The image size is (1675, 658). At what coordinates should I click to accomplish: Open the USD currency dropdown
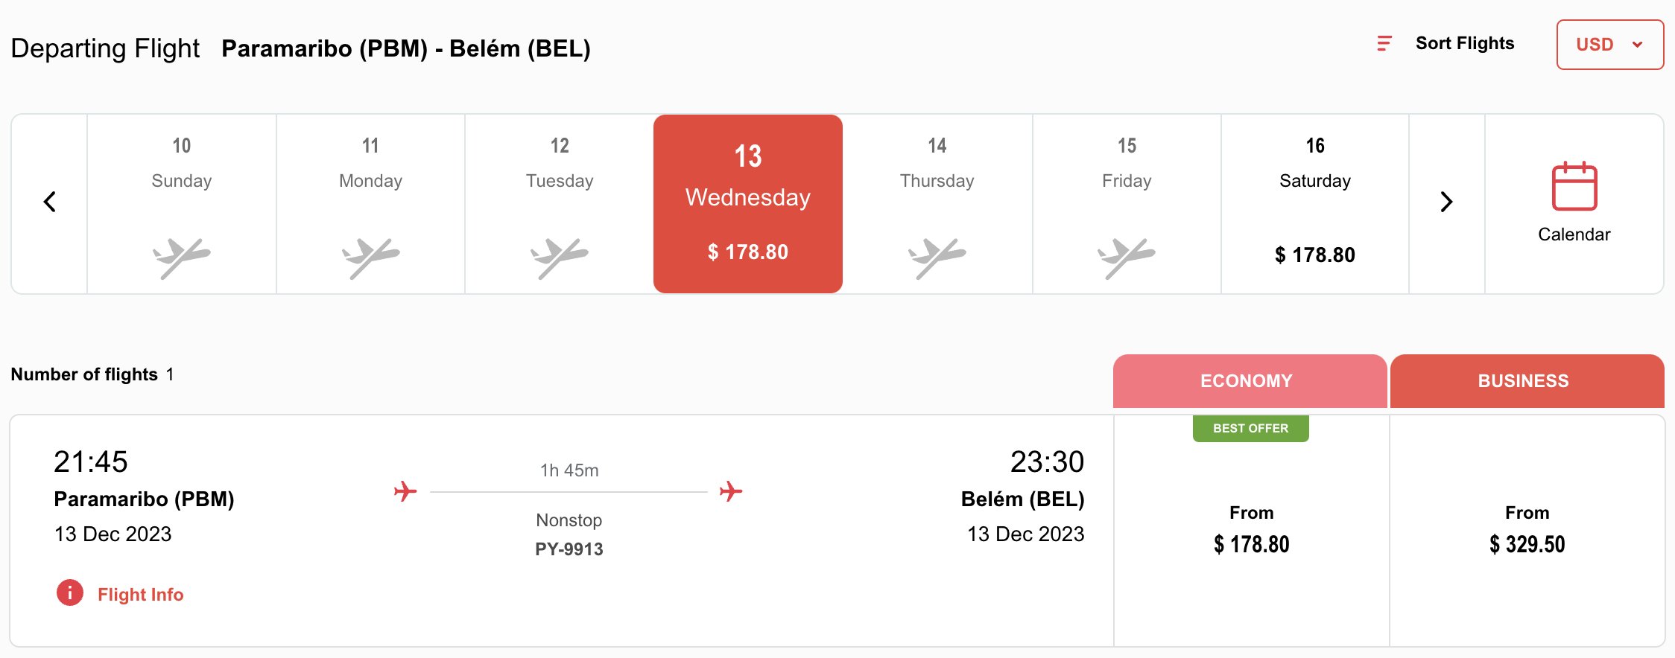1609,45
